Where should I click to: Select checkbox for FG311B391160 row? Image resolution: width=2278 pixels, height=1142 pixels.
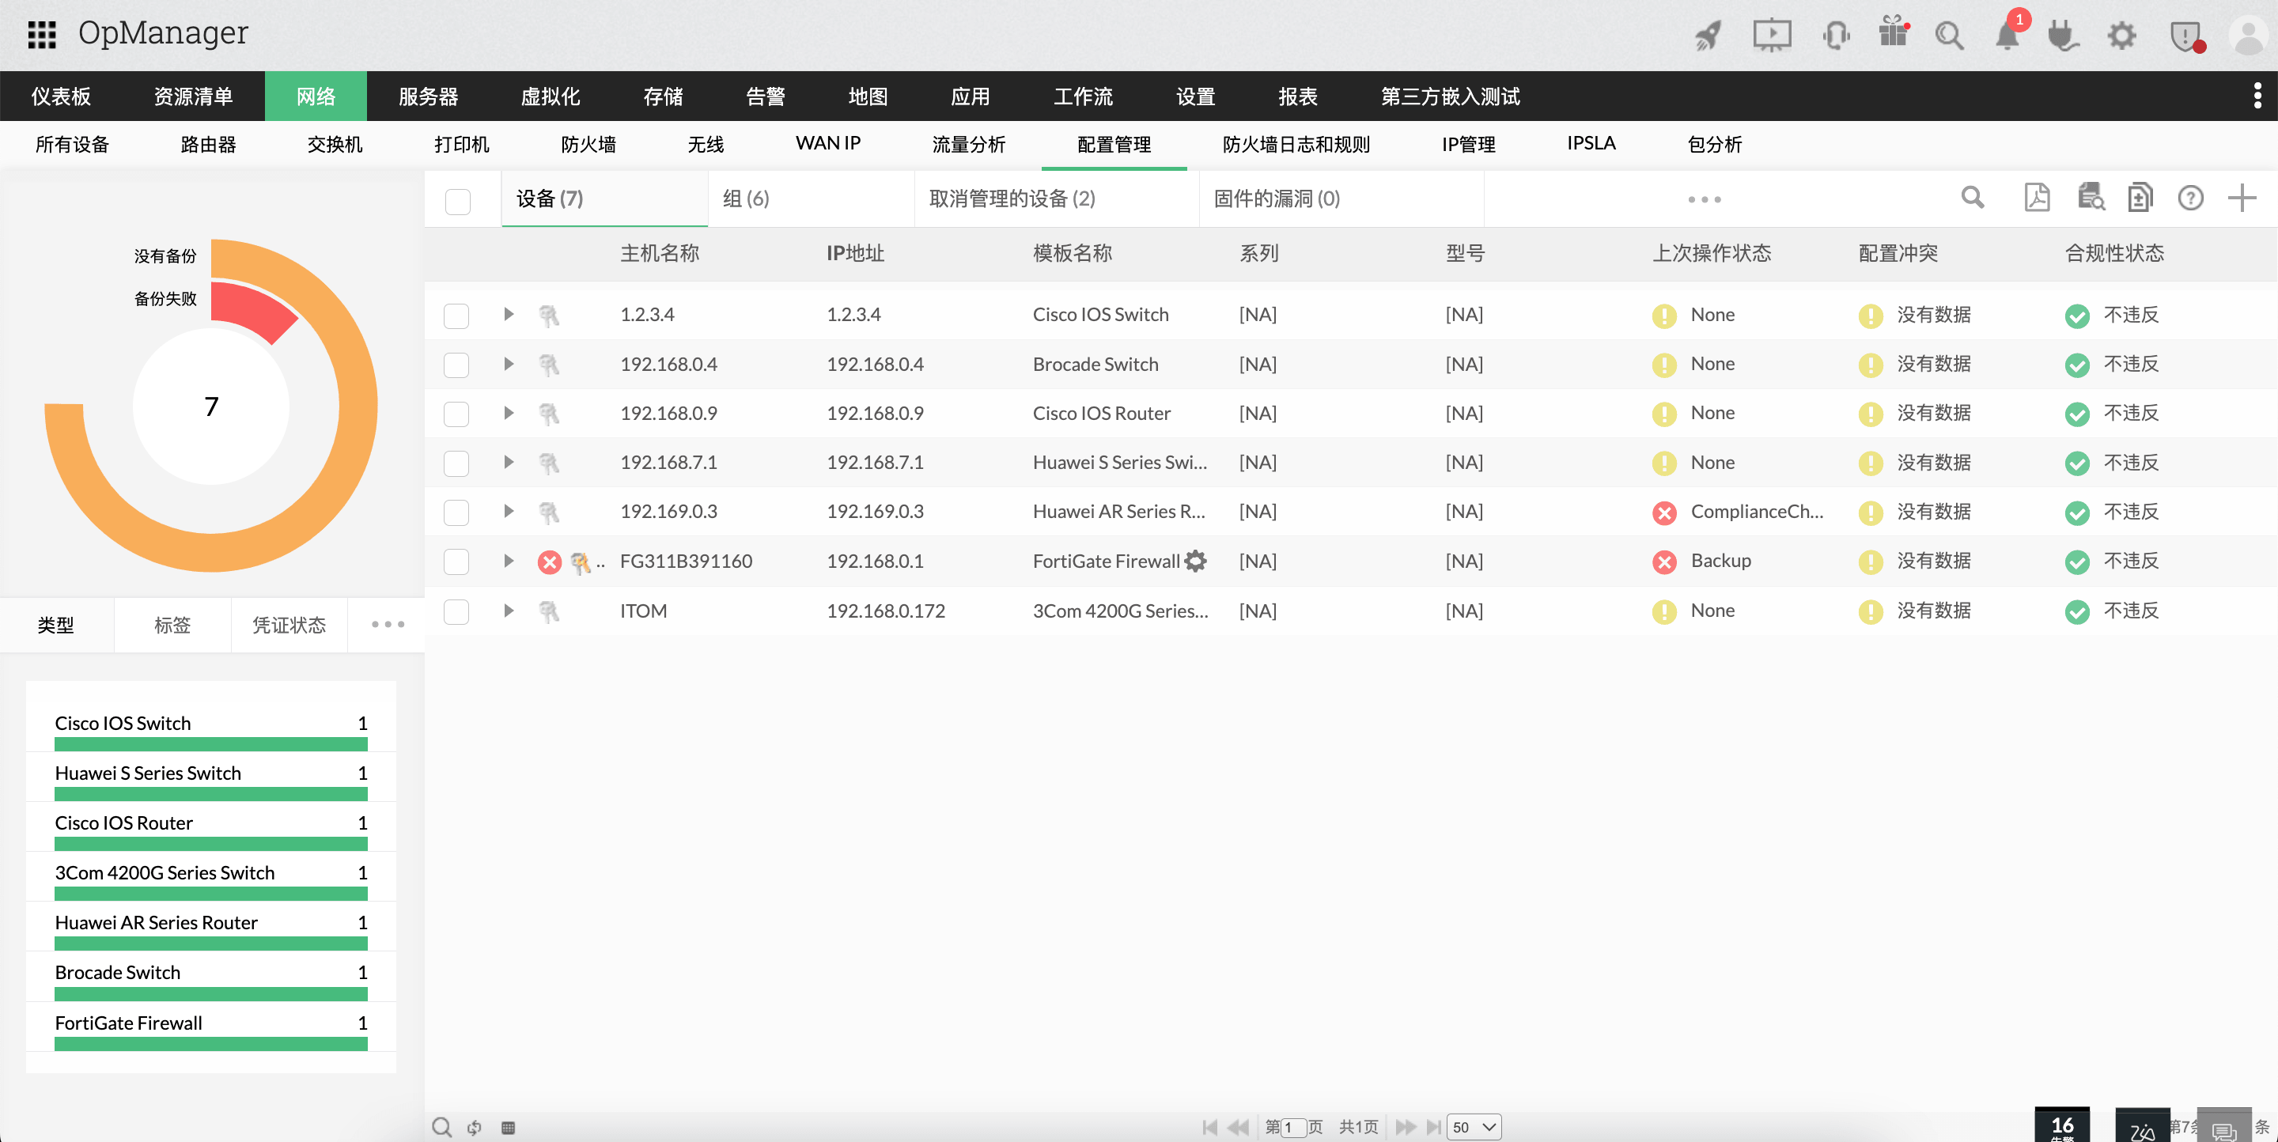[x=456, y=562]
